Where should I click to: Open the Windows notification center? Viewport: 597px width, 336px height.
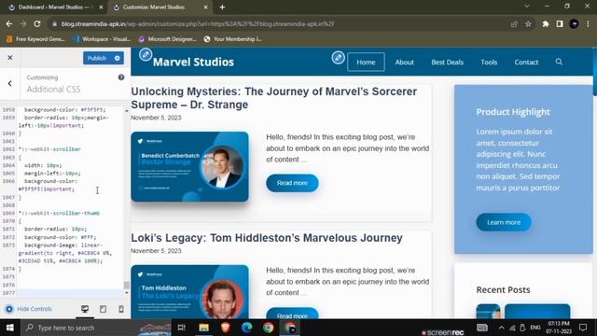coord(583,328)
